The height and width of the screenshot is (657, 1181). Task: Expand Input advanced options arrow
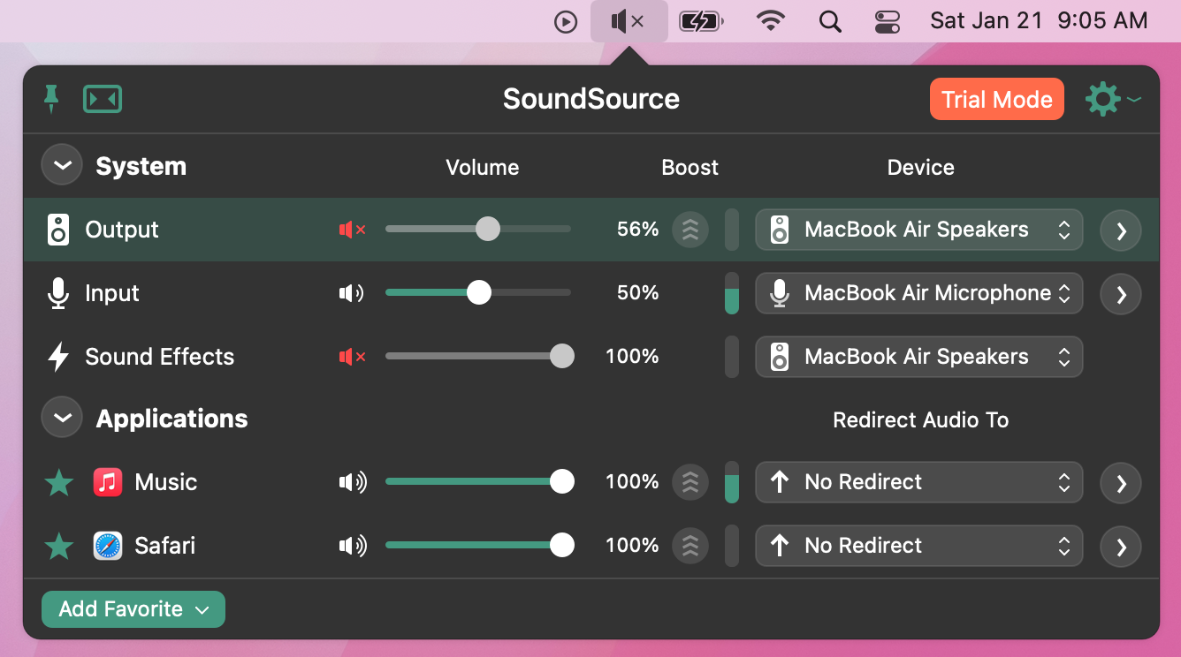[x=1121, y=294]
